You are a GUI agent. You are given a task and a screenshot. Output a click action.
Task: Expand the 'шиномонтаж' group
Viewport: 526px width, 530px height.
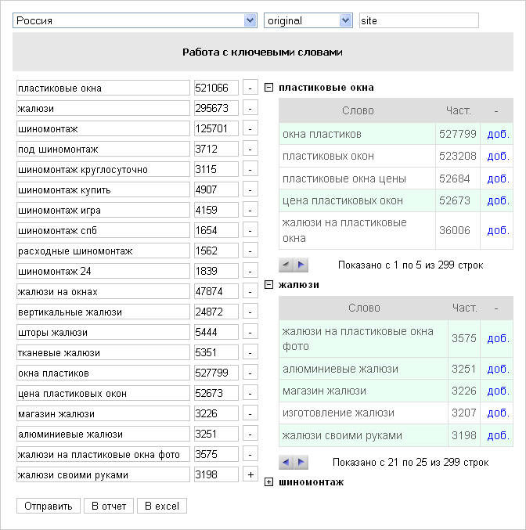(x=269, y=482)
